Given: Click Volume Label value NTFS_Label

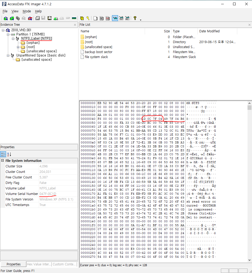Looking at the screenshot, I should pyautogui.click(x=47, y=188).
